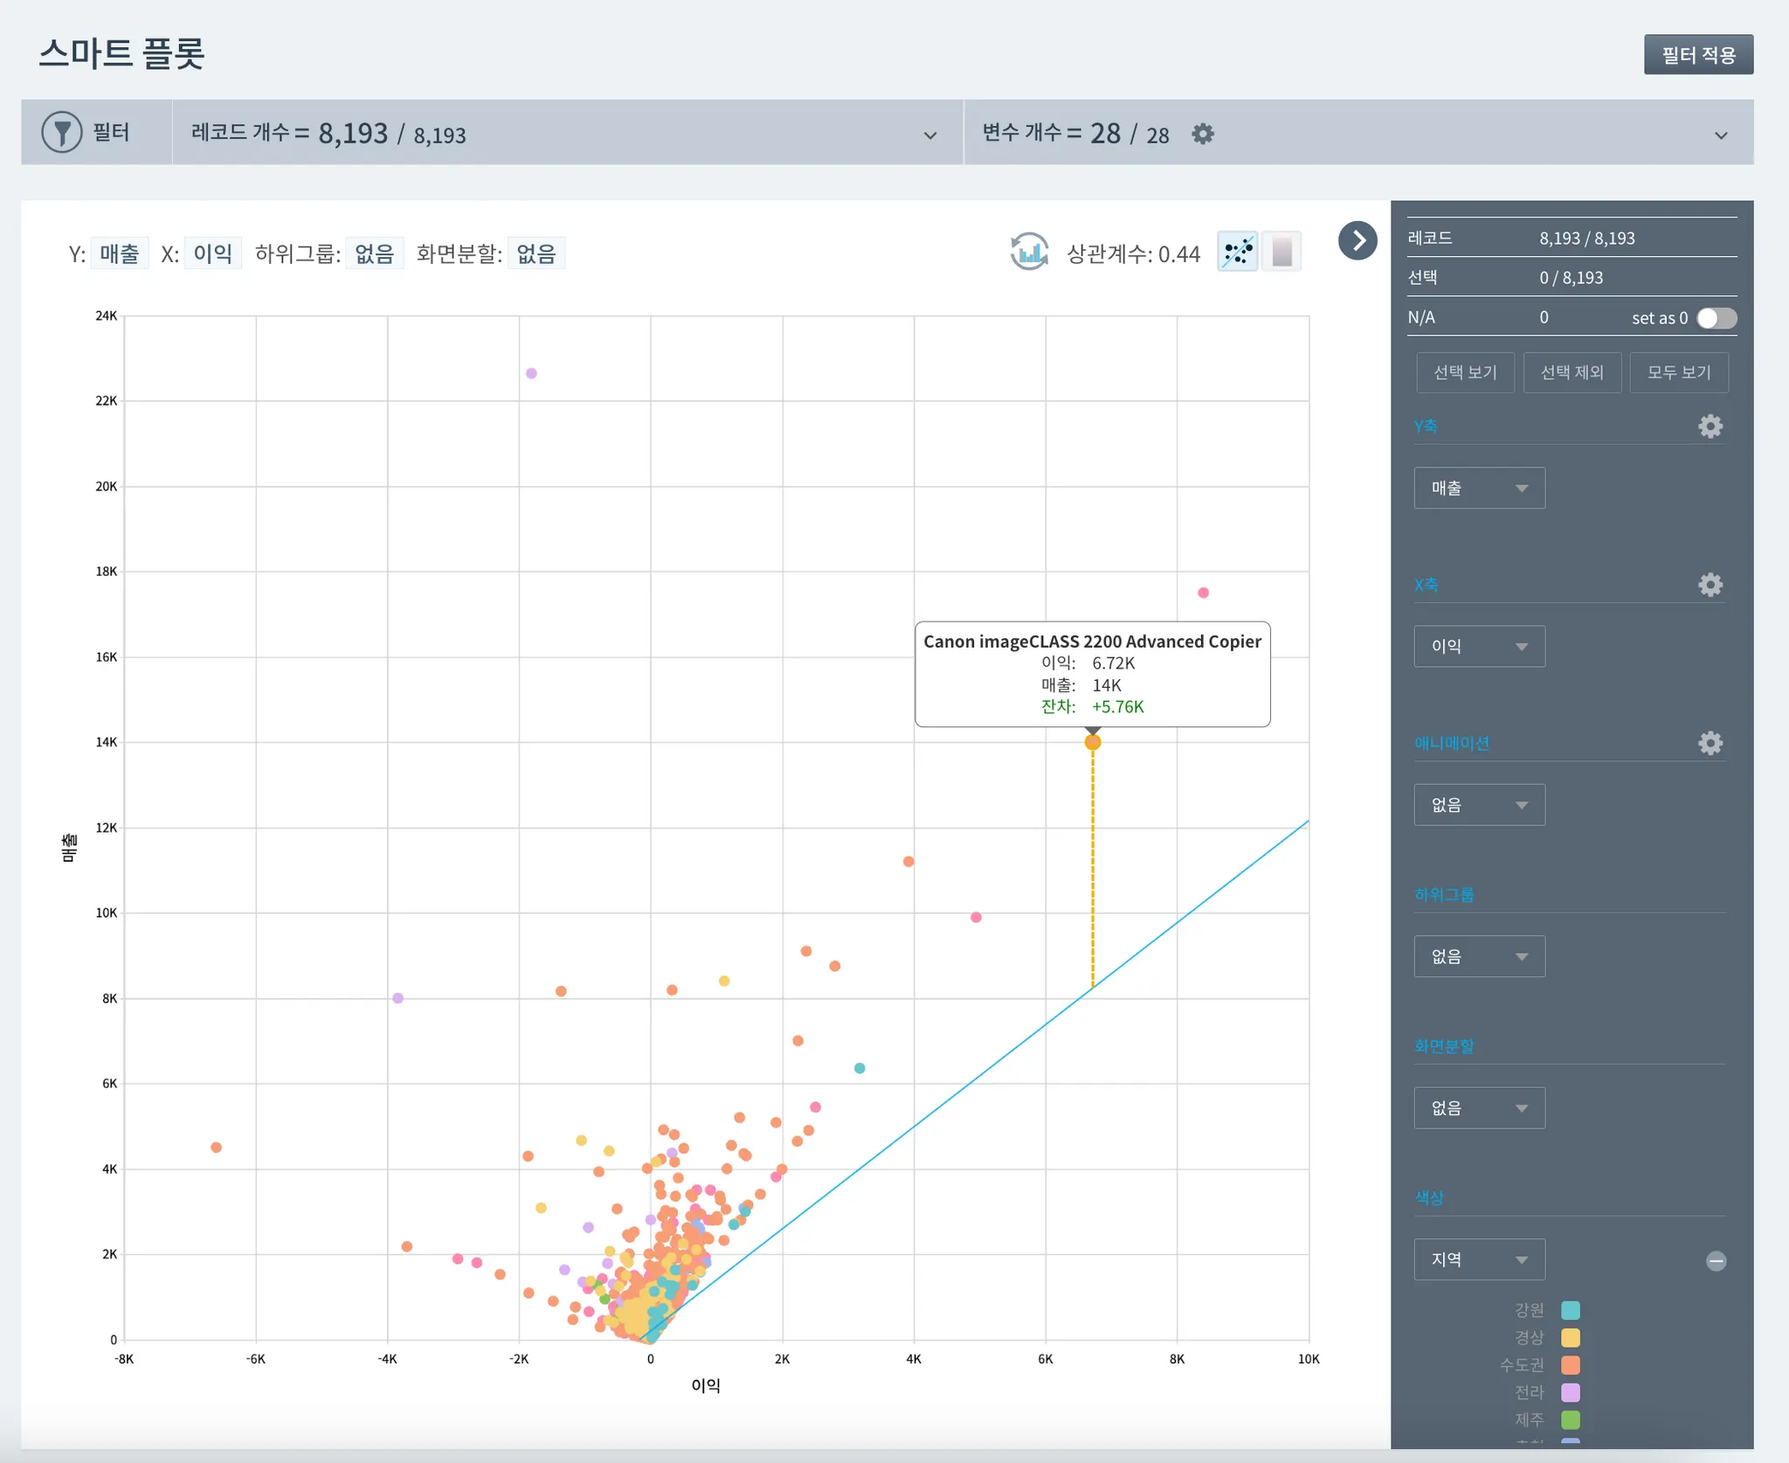Open the Y축 매출 dropdown
The image size is (1789, 1463).
pos(1479,489)
